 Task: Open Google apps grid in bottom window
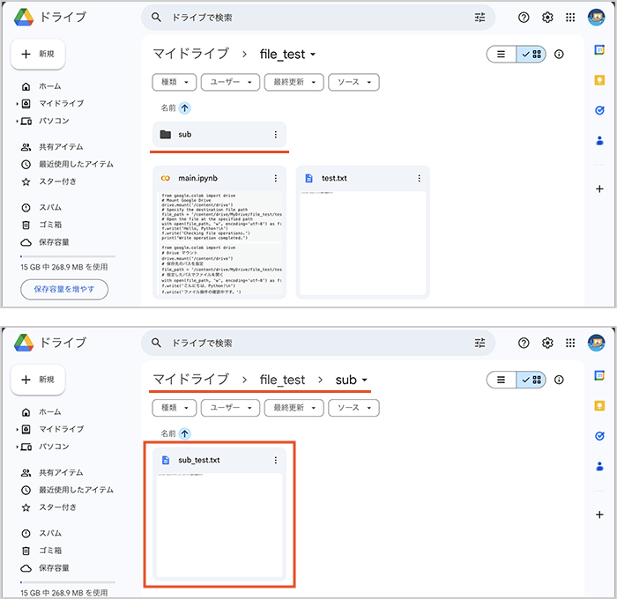570,343
